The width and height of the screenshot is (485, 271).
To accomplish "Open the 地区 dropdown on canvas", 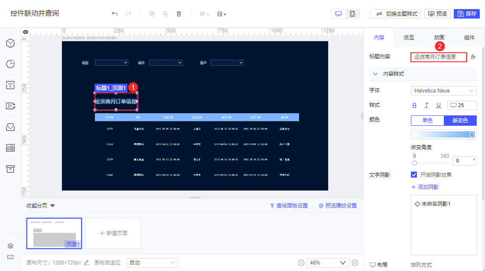I will pos(111,63).
